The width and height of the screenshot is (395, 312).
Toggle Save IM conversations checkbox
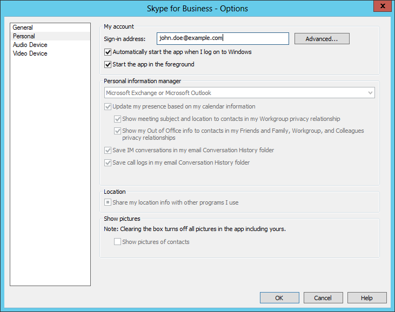108,151
